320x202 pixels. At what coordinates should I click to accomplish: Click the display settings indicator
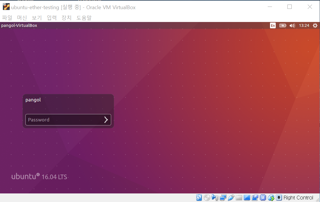click(247, 197)
